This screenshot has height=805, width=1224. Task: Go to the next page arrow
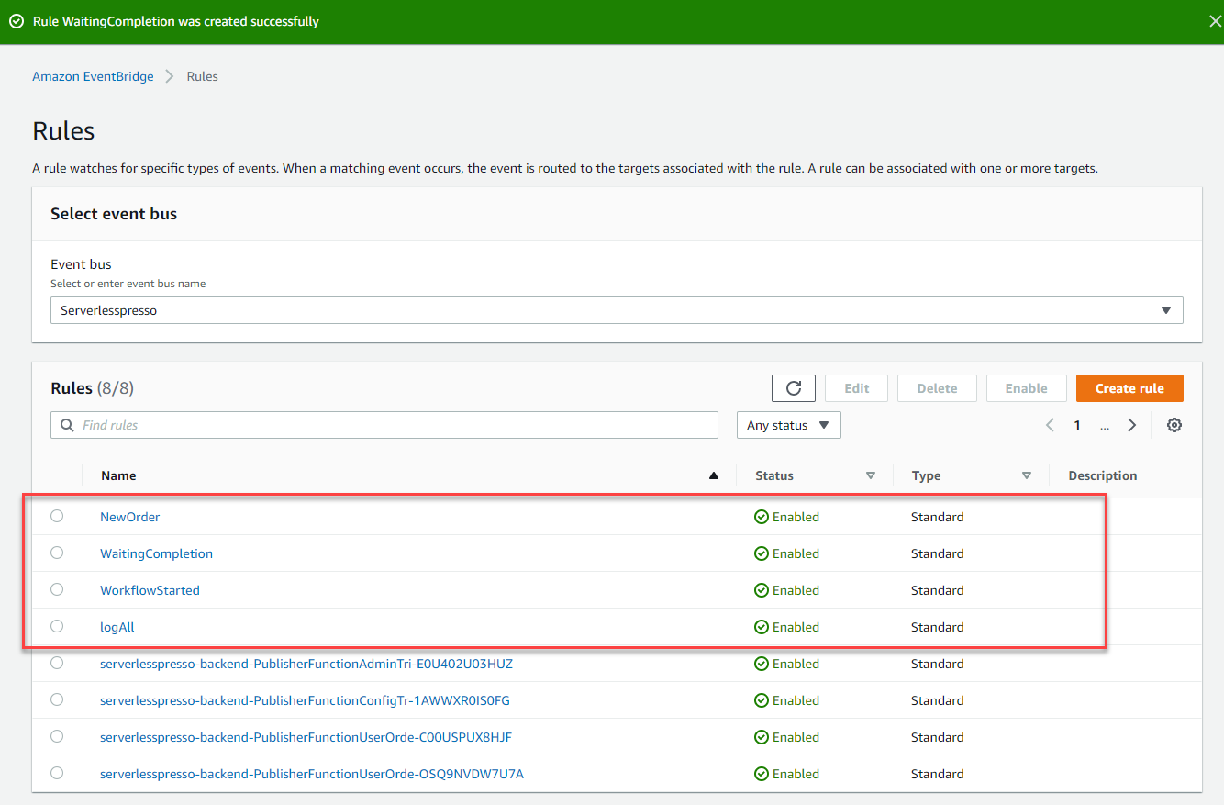1132,425
